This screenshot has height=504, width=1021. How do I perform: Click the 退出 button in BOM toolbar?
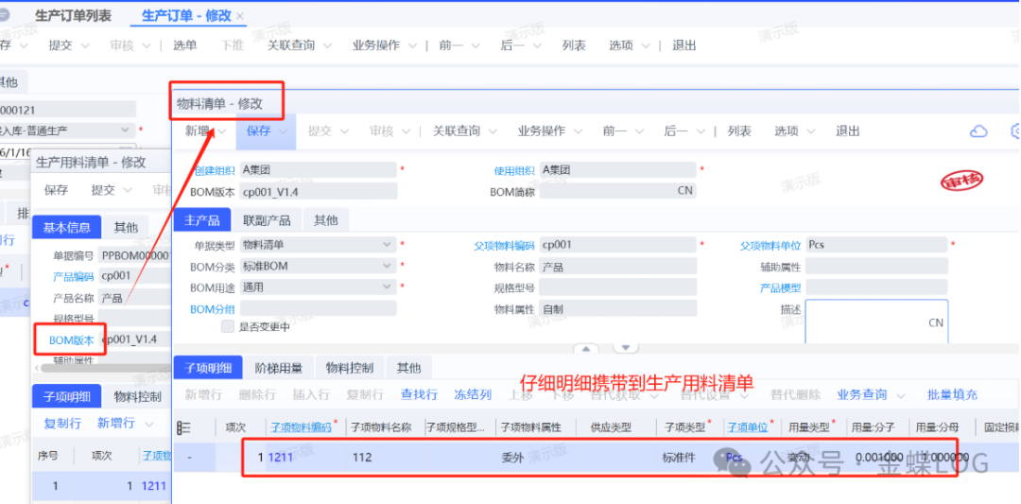pos(848,131)
